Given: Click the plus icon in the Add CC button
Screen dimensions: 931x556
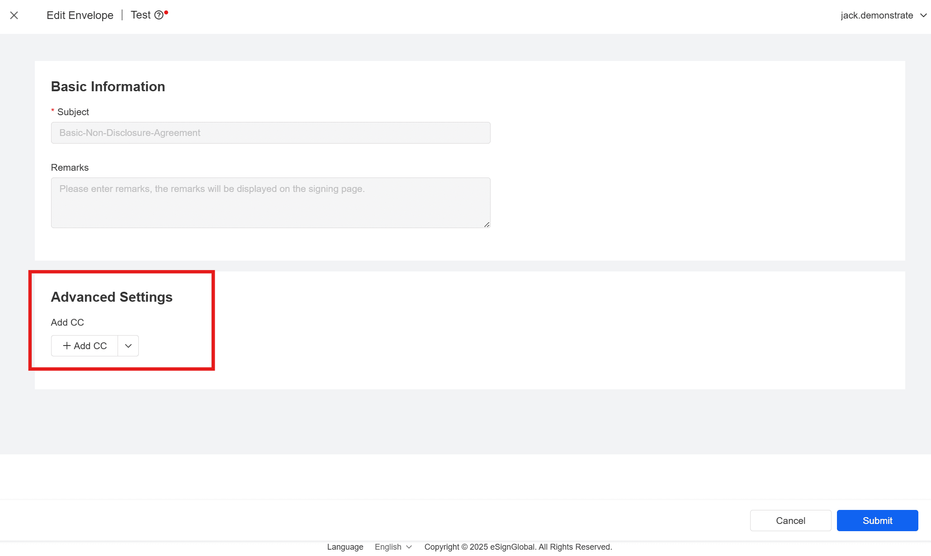Looking at the screenshot, I should (x=67, y=346).
